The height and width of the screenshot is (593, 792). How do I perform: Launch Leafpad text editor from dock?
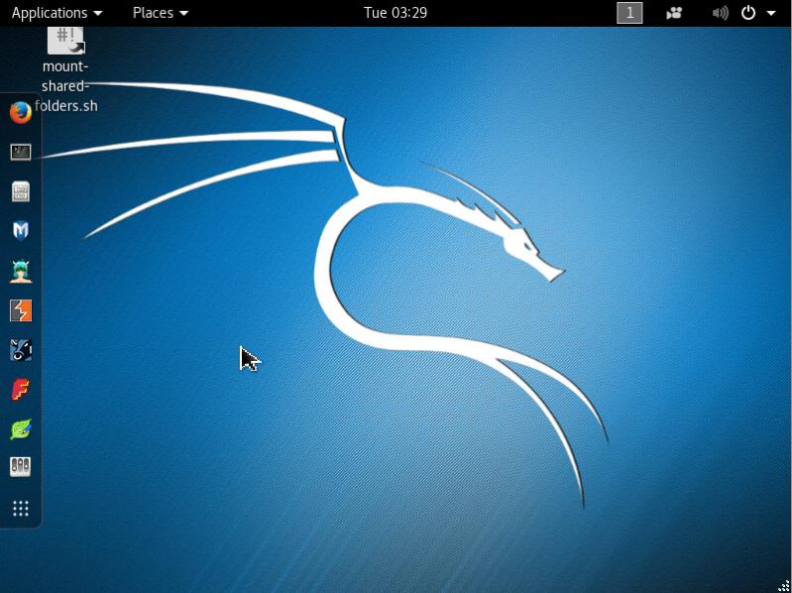pyautogui.click(x=21, y=429)
